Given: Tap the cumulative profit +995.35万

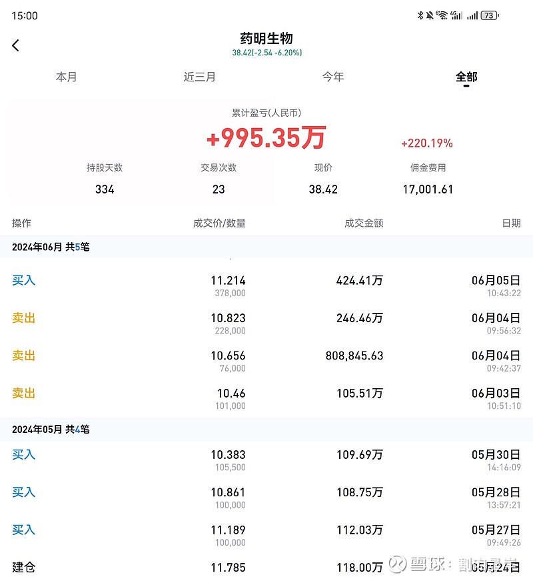Looking at the screenshot, I should tap(266, 137).
